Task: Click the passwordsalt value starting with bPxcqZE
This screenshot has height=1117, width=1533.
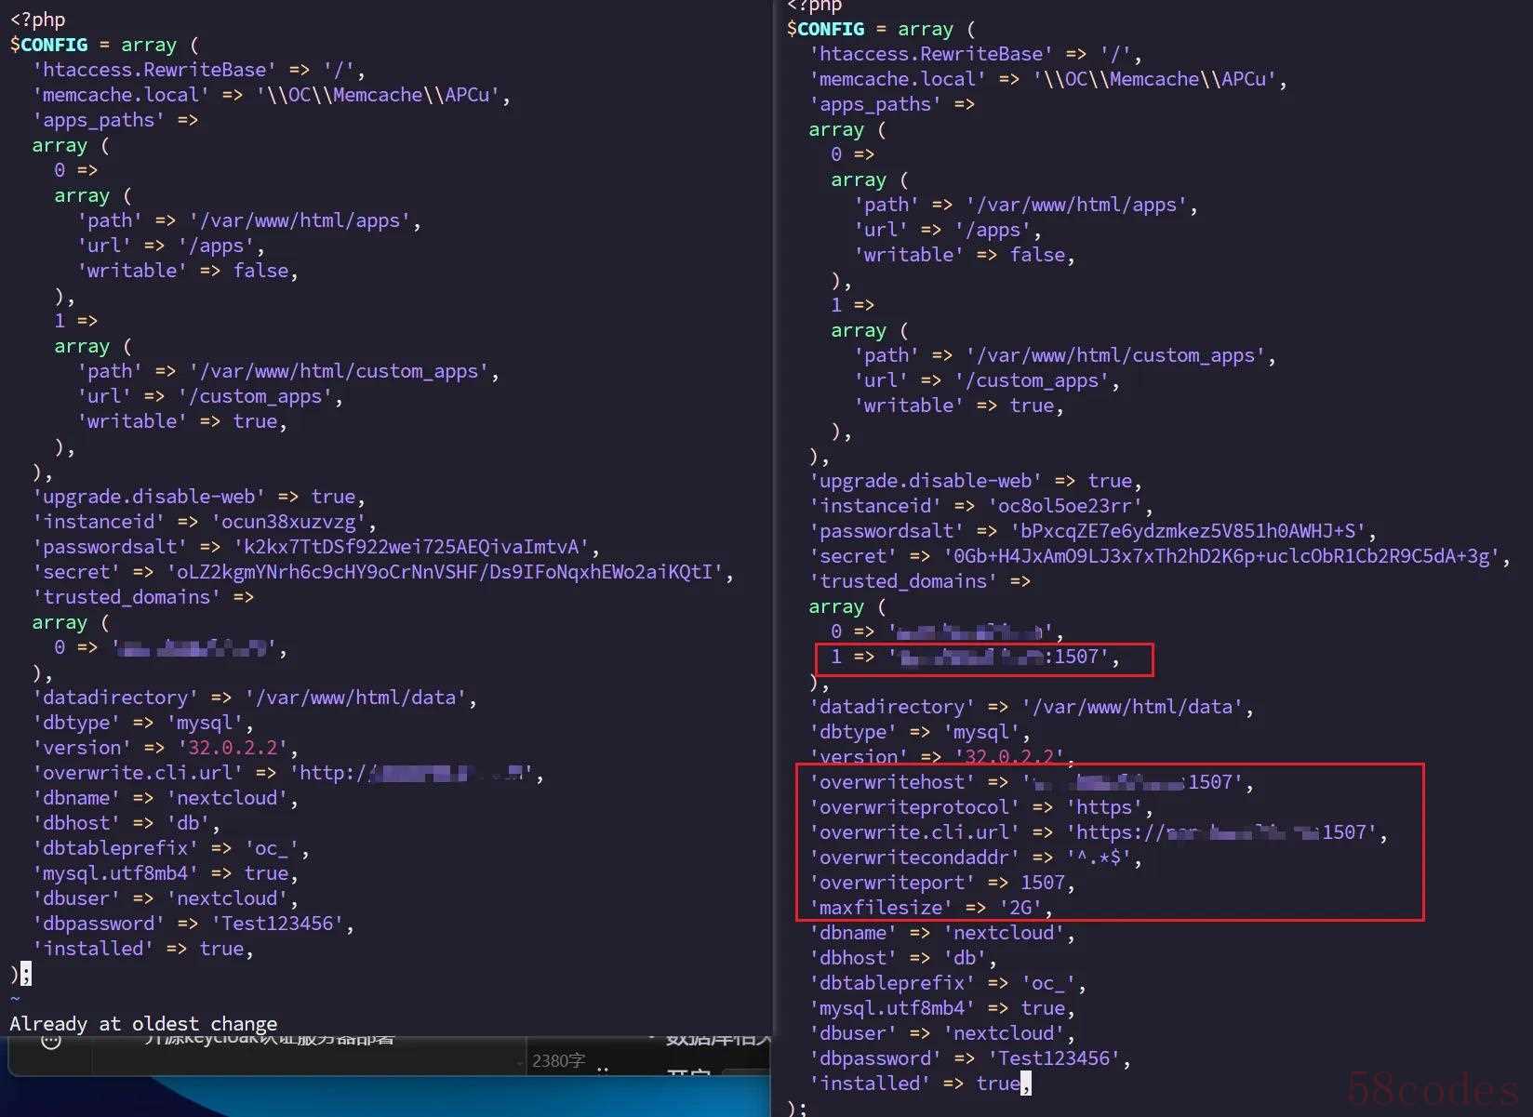Action: 1187,531
